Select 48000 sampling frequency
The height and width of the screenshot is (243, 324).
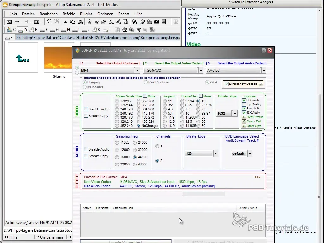point(135,165)
